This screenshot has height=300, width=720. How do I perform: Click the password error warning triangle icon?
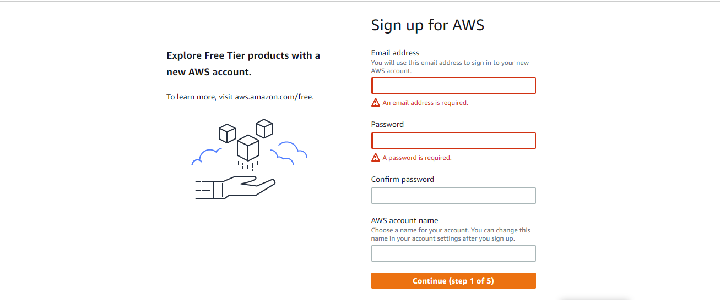(376, 157)
